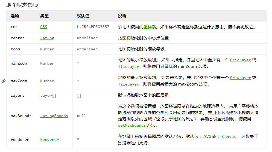Click the [] default value for layers
Viewport: 272px width, 152px height.
(x=79, y=95)
